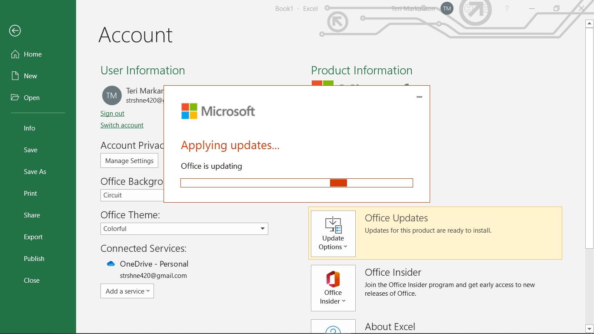Open the Update Options dropdown button

pos(333,234)
